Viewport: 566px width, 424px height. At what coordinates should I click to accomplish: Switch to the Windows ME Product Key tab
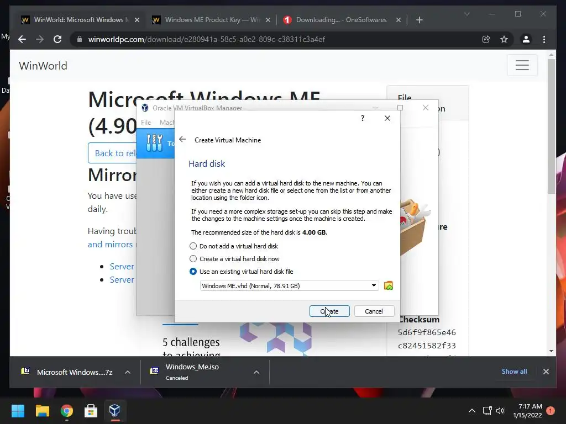211,20
